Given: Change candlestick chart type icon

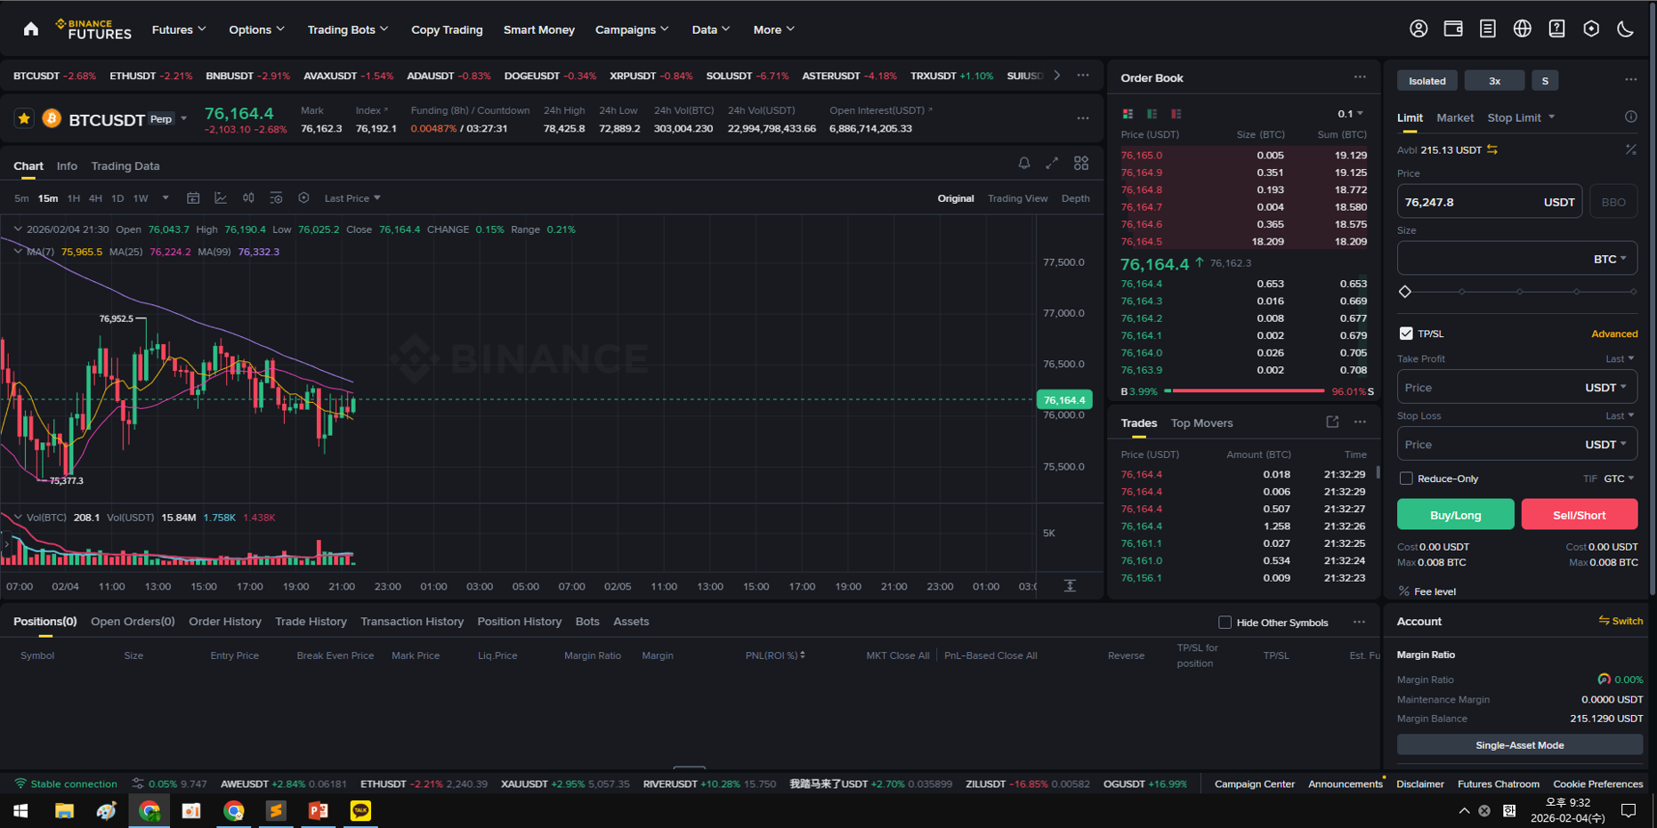Looking at the screenshot, I should [x=248, y=198].
